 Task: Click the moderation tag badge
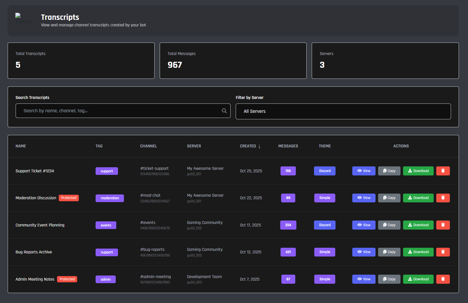[109, 198]
